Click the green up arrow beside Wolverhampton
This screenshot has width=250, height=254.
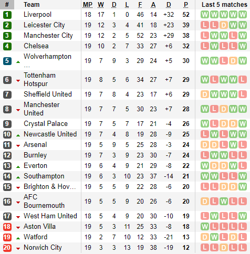(x=18, y=62)
